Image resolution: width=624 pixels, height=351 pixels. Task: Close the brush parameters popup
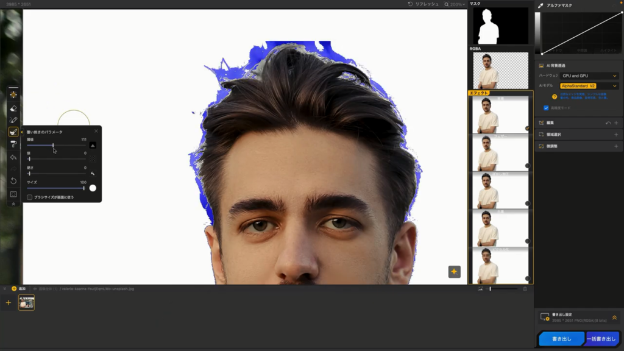[x=96, y=131]
